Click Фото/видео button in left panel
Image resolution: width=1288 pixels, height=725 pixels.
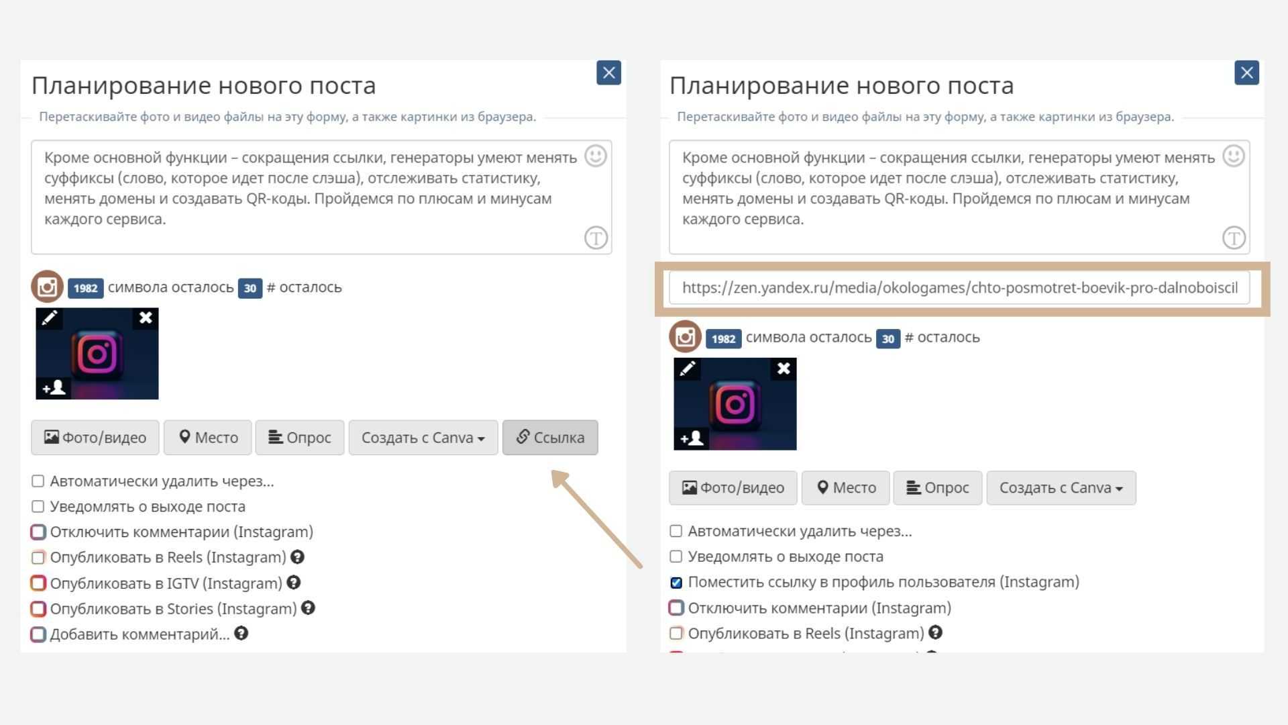point(95,438)
